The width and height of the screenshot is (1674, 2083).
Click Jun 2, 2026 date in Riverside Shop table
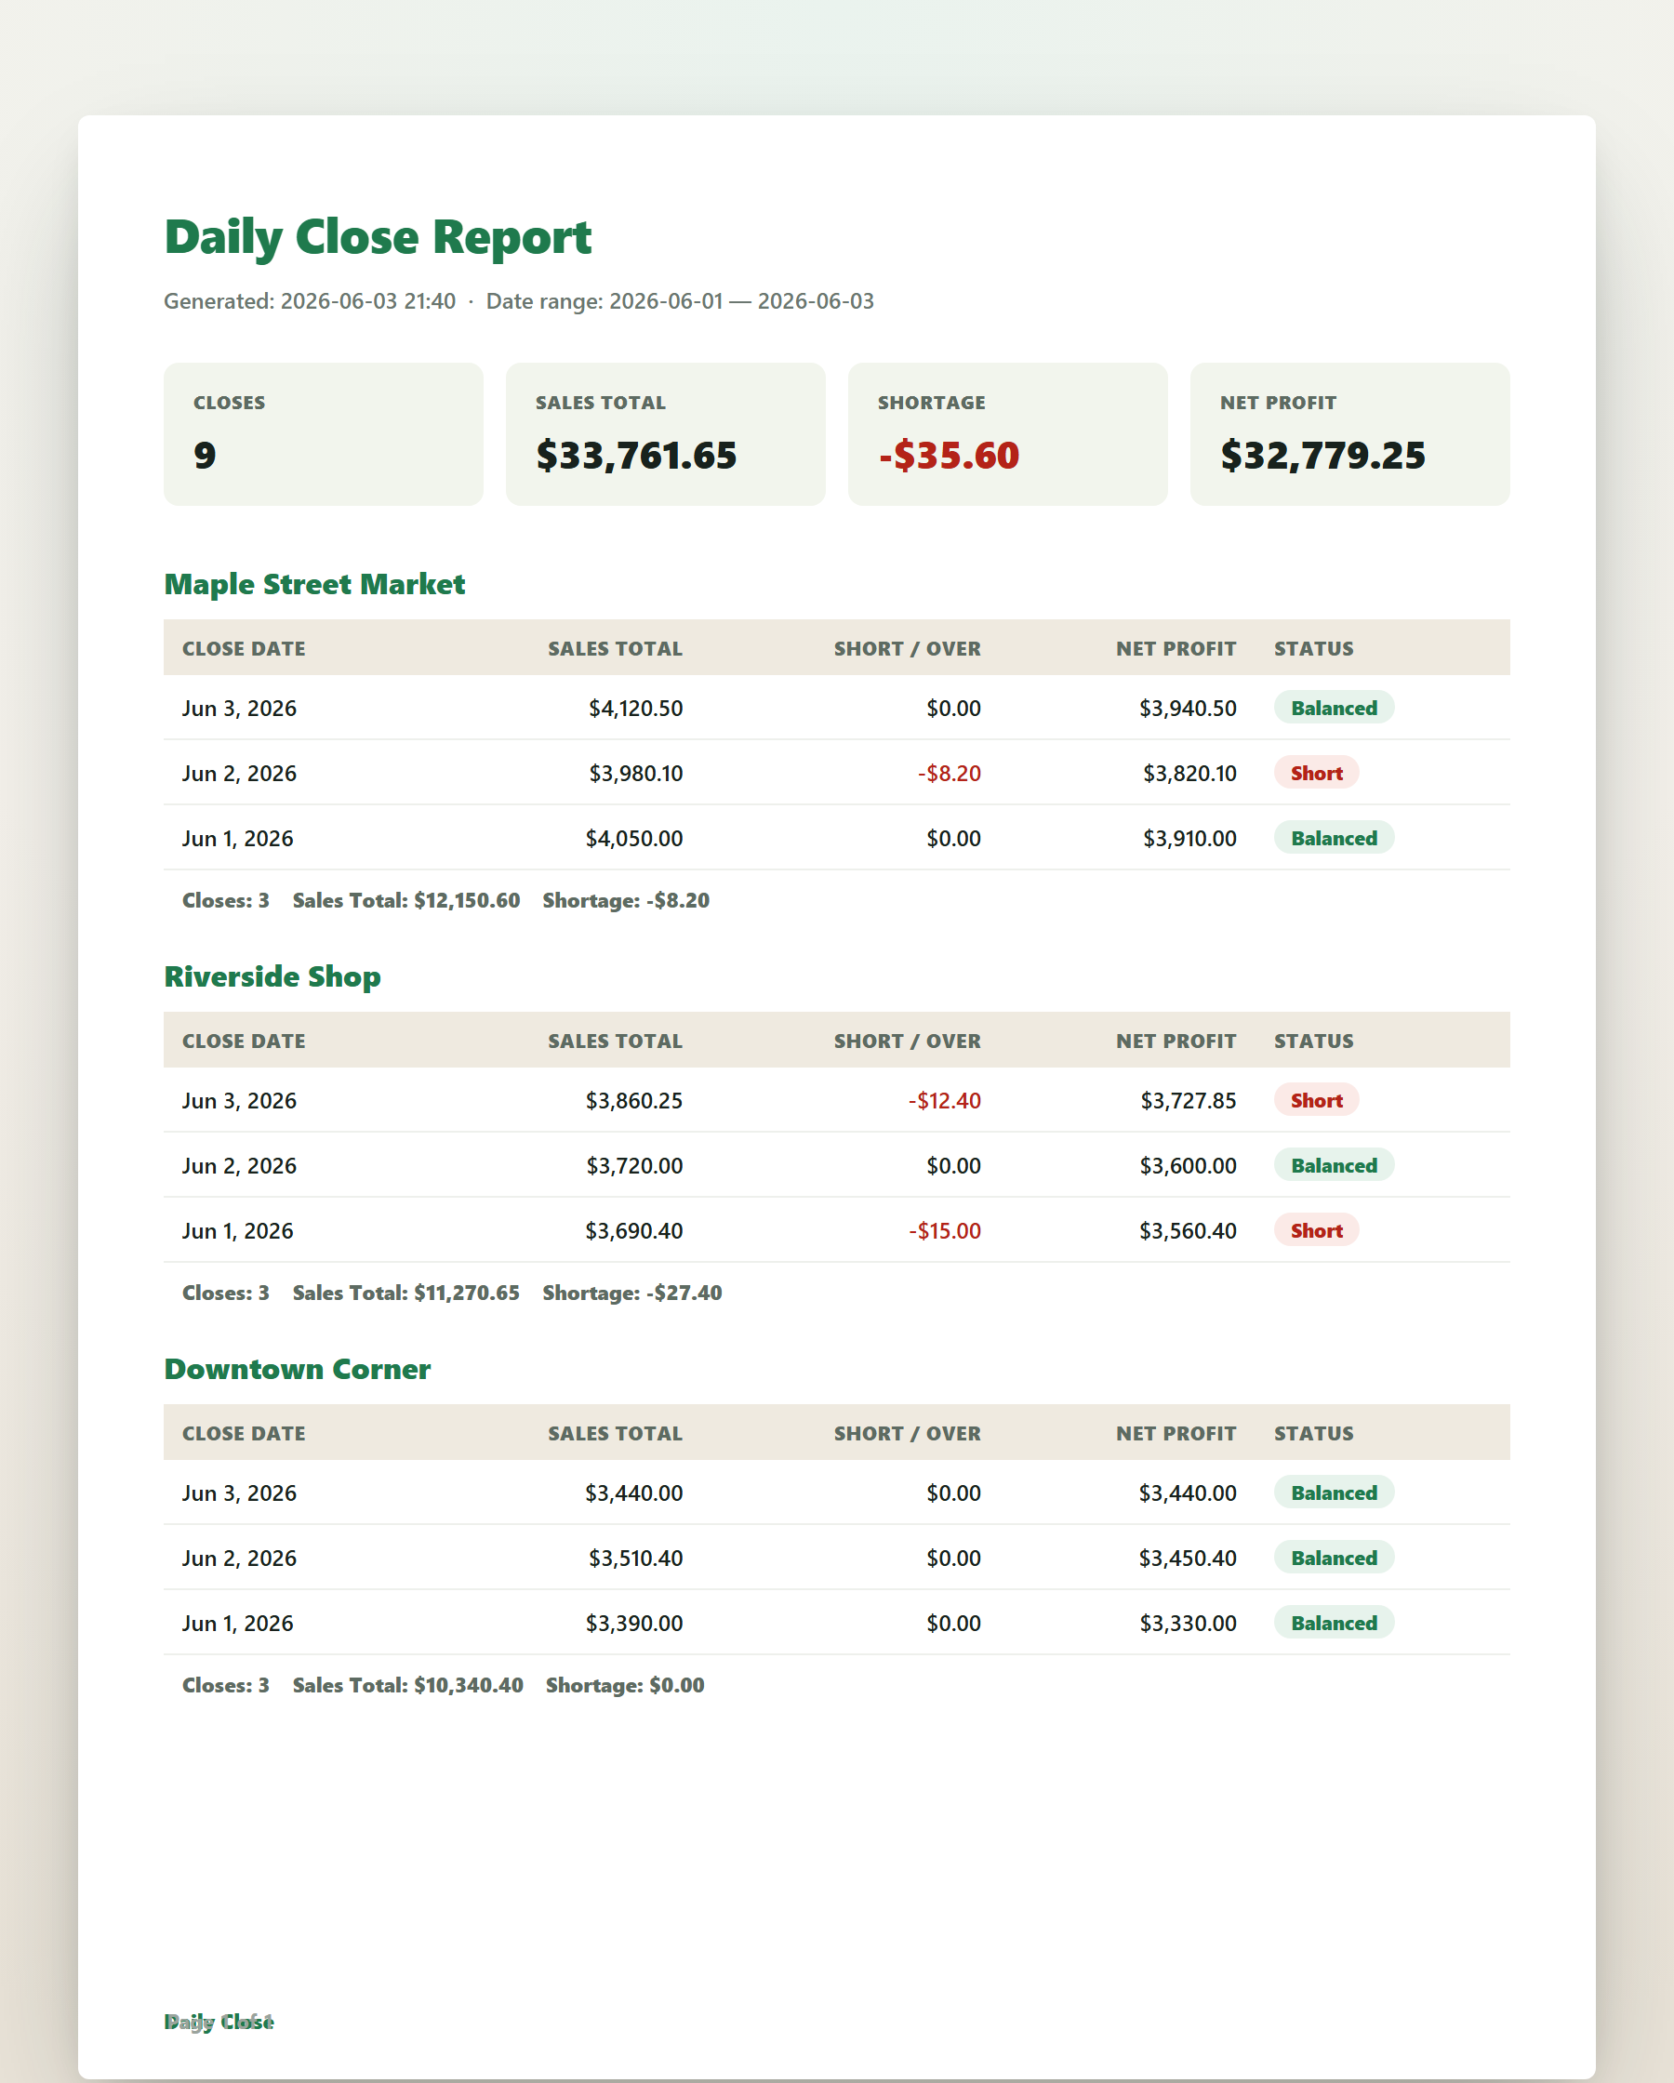(239, 1166)
